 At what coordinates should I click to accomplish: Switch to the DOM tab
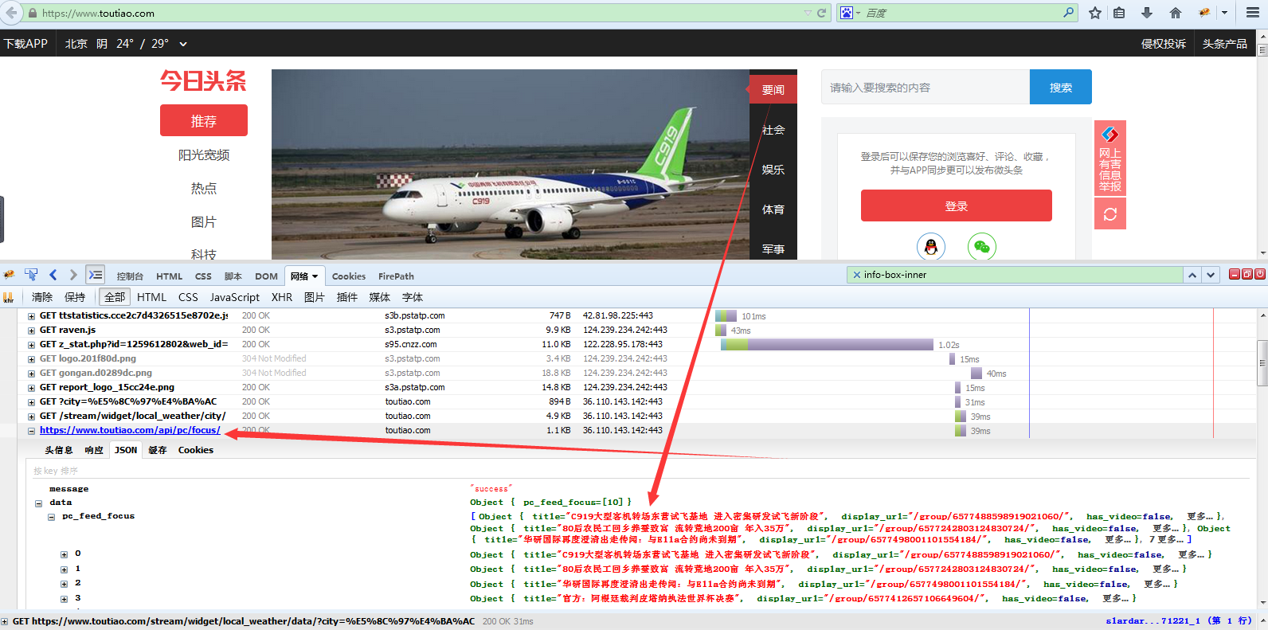(x=266, y=276)
